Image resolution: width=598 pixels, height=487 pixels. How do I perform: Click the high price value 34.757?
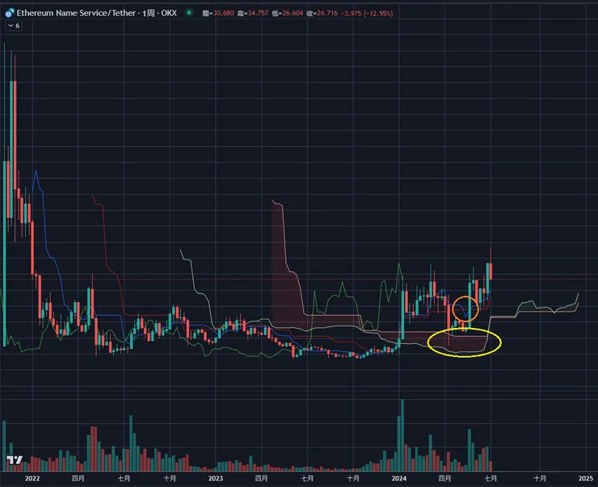pyautogui.click(x=259, y=13)
